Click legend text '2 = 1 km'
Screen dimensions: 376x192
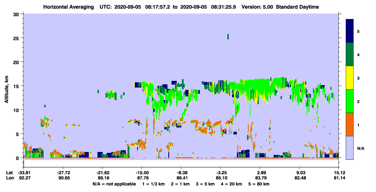180,184
